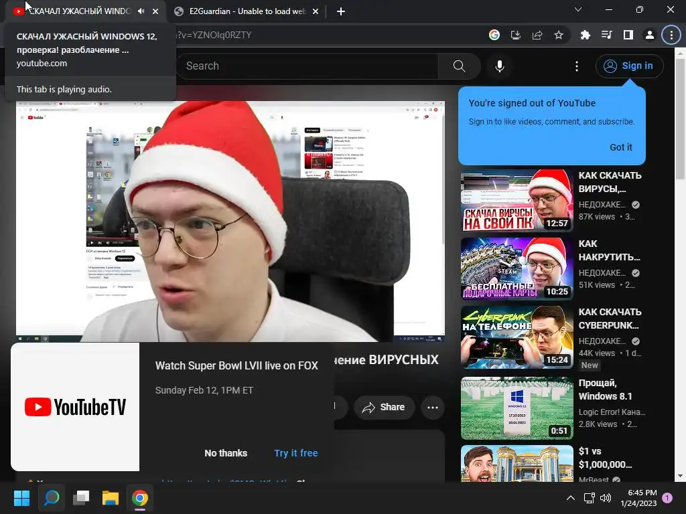Close the YouTube video tab
The height and width of the screenshot is (514, 686).
click(155, 11)
